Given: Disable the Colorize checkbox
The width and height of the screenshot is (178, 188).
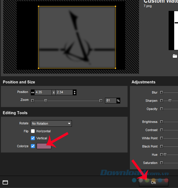Looking at the screenshot, I should tap(33, 146).
